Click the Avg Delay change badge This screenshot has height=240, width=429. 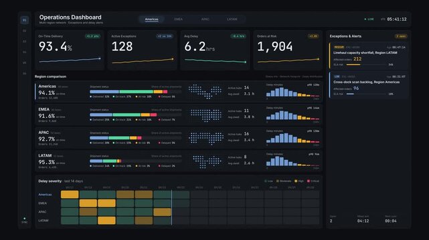[x=238, y=36]
